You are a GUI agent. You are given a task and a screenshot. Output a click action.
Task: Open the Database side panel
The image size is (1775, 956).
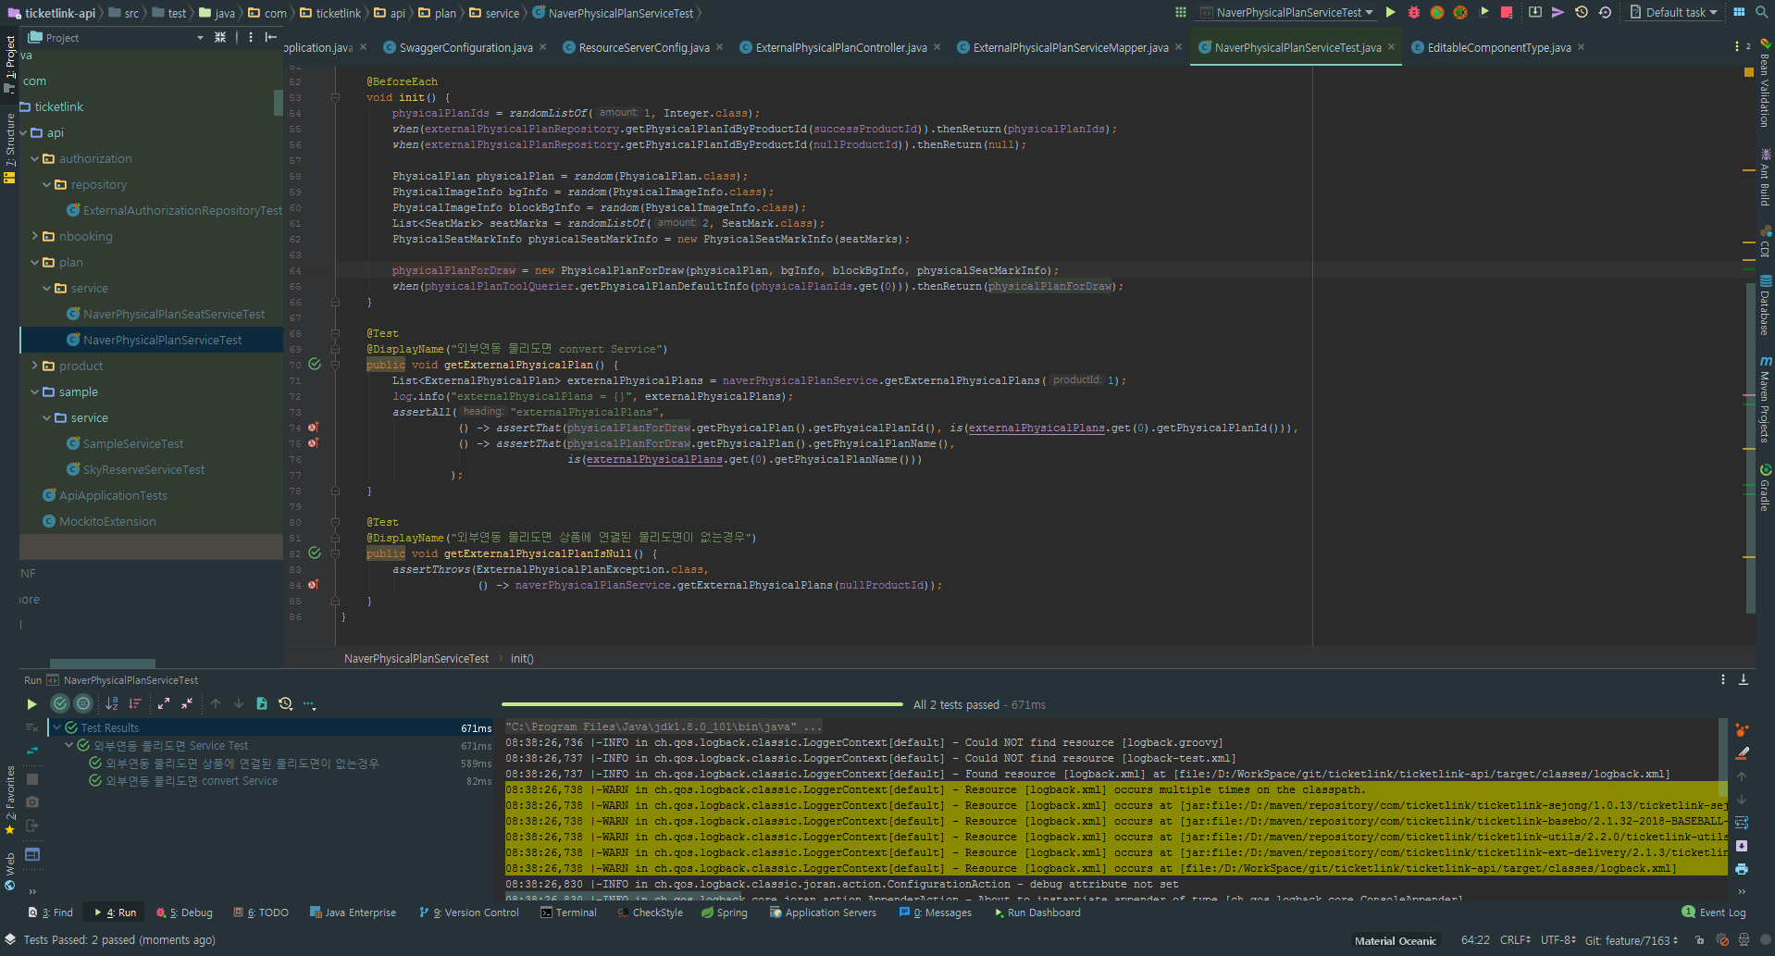(x=1765, y=304)
